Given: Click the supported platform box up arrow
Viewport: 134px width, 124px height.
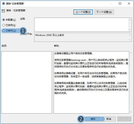Looking at the screenshot, I should coord(130,35).
